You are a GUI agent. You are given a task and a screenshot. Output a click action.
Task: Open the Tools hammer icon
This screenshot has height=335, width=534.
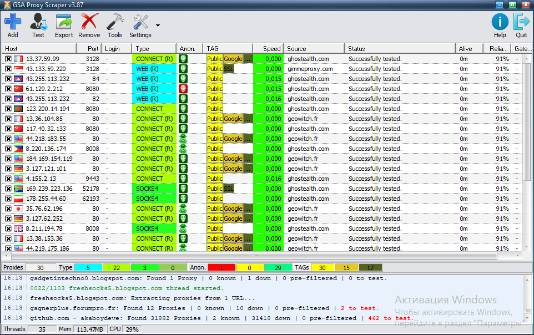[x=115, y=22]
